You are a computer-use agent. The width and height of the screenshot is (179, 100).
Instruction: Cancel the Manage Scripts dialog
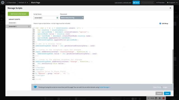[x=159, y=93]
